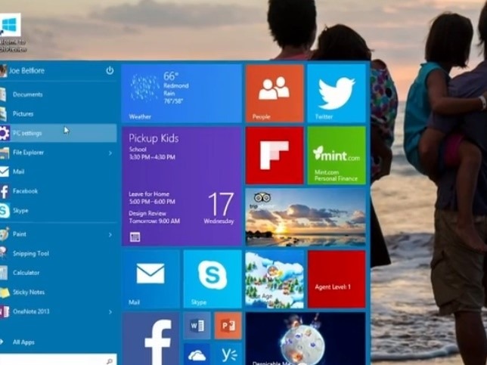487x365 pixels.
Task: Open the large Facebook tile
Action: coord(150,339)
